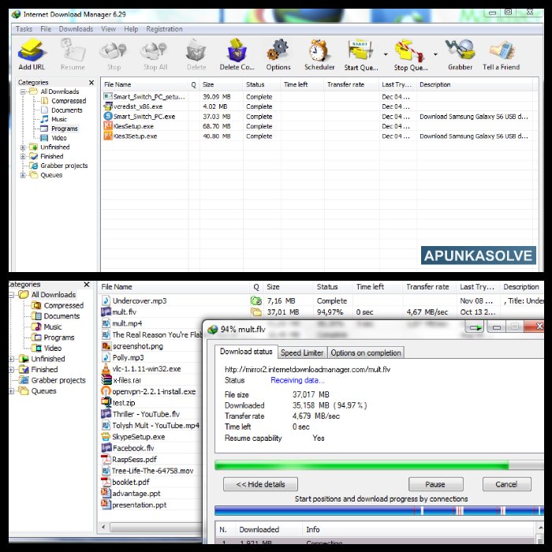Viewport: 552px width, 552px height.
Task: Select Music category in the lower tree
Action: pos(52,326)
